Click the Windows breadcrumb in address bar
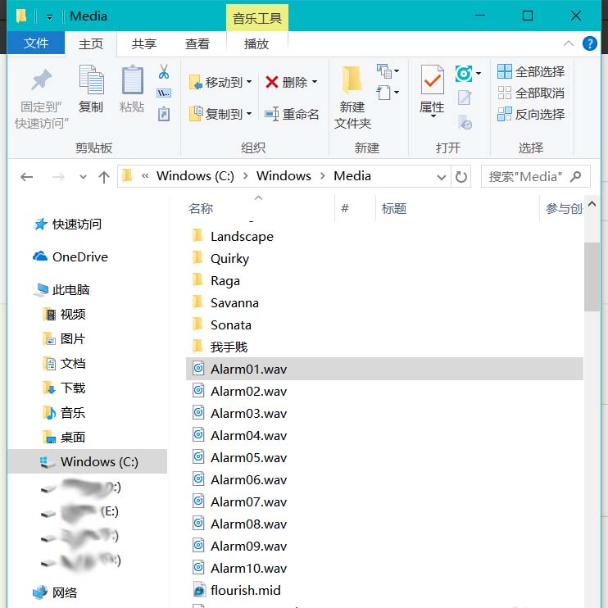The width and height of the screenshot is (608, 608). pyautogui.click(x=284, y=176)
